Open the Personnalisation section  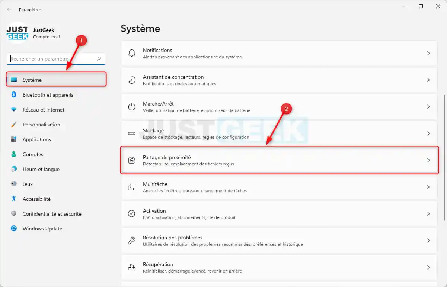coord(56,125)
